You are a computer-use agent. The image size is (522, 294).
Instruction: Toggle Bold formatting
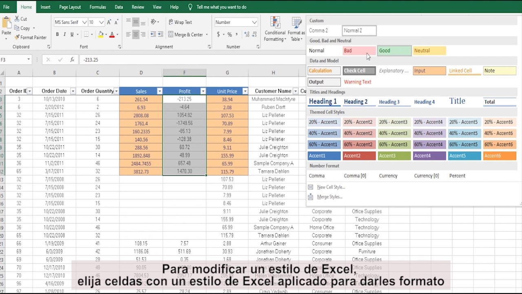[x=57, y=35]
